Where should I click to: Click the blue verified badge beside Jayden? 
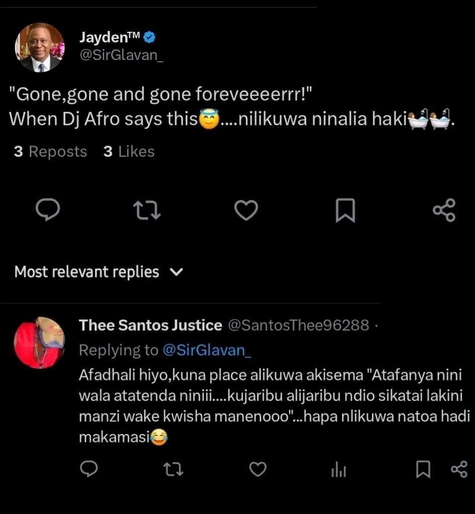tap(150, 37)
